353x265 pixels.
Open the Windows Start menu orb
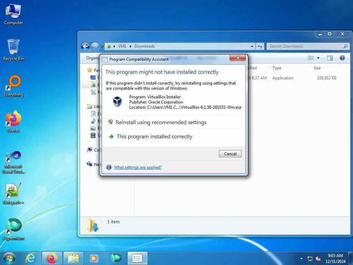coord(9,258)
